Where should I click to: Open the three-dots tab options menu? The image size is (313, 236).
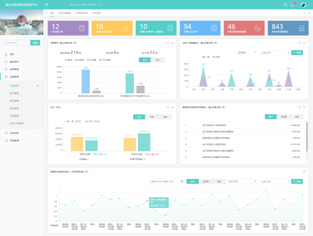pyautogui.click(x=309, y=13)
